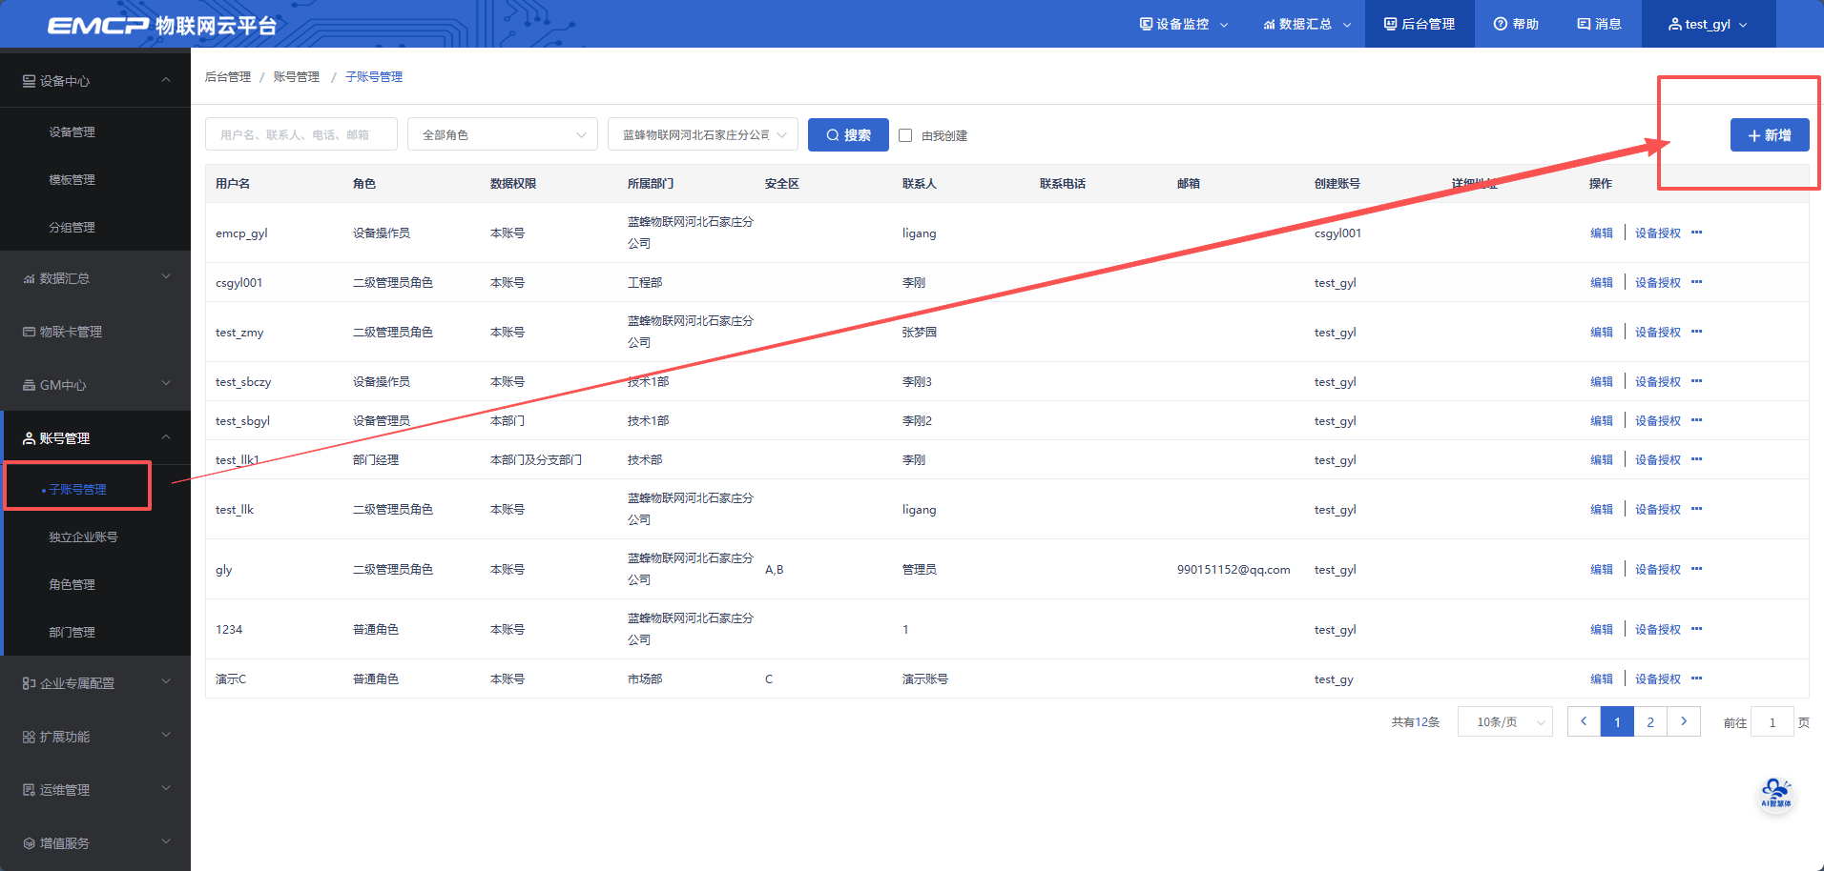Open more actions for 1234 row

point(1696,629)
